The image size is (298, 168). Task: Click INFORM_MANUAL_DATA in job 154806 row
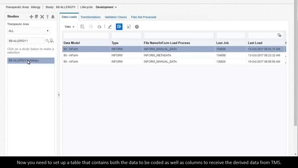[x=160, y=49]
